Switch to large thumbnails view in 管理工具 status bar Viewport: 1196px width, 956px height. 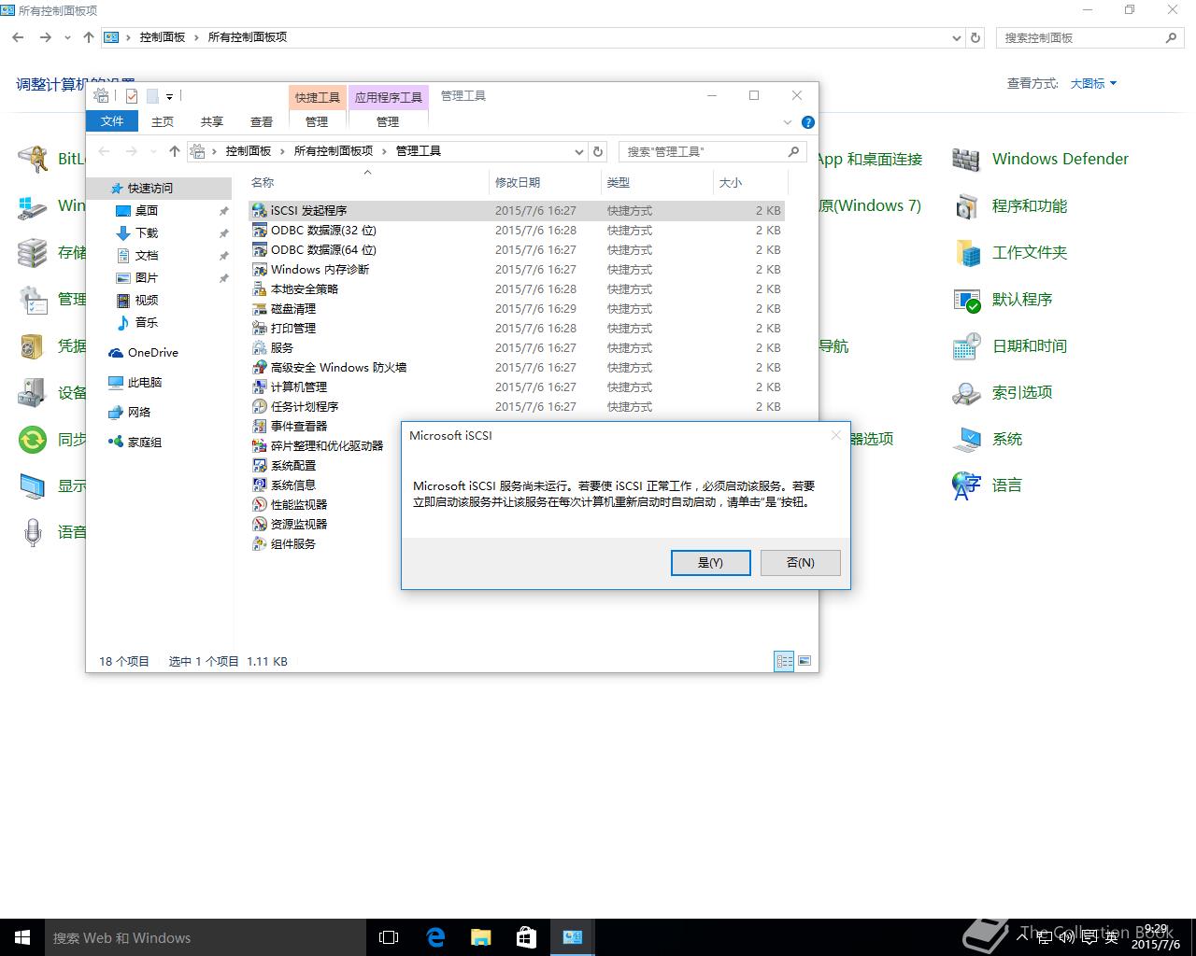coord(804,661)
